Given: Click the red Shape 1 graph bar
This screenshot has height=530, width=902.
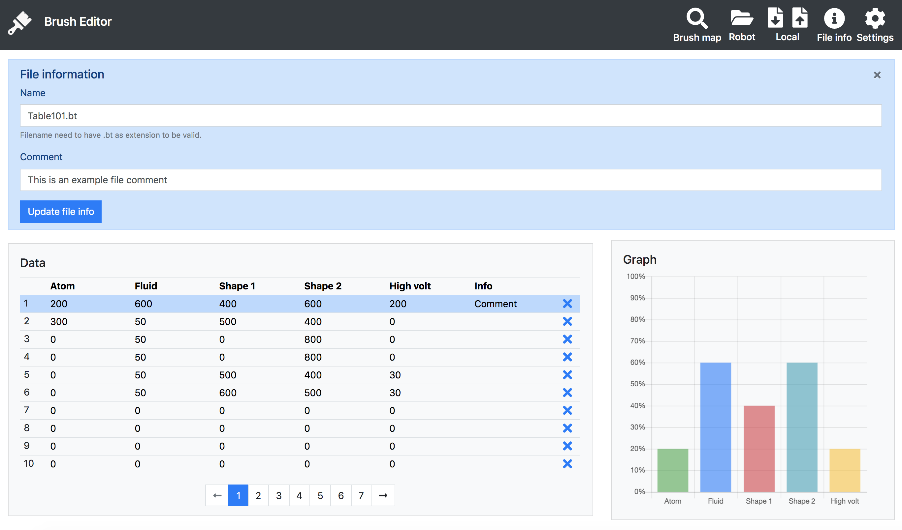Looking at the screenshot, I should pyautogui.click(x=759, y=449).
